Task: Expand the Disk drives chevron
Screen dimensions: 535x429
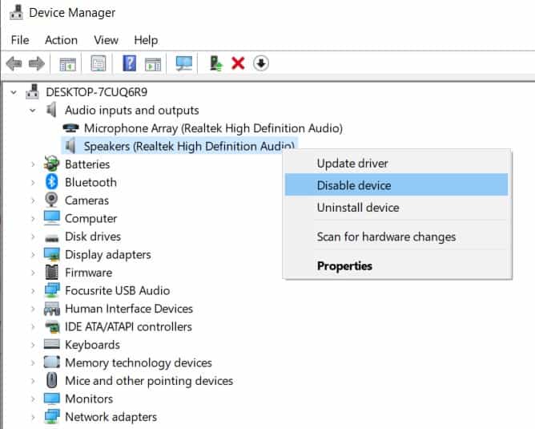Action: pos(33,237)
